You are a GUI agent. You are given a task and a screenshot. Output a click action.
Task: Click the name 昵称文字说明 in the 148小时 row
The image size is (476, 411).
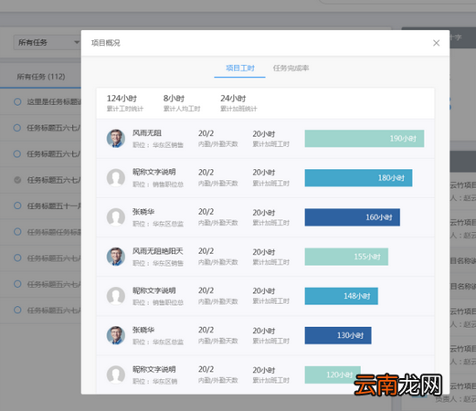(154, 290)
